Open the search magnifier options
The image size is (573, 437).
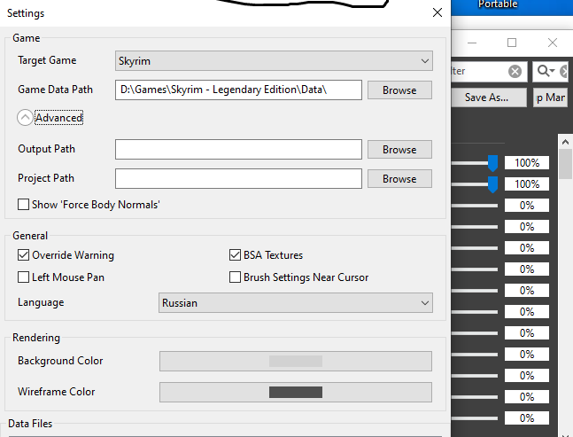[x=544, y=71]
